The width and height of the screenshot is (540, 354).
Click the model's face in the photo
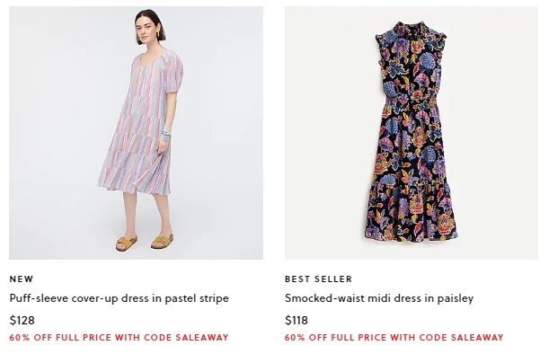pos(145,30)
